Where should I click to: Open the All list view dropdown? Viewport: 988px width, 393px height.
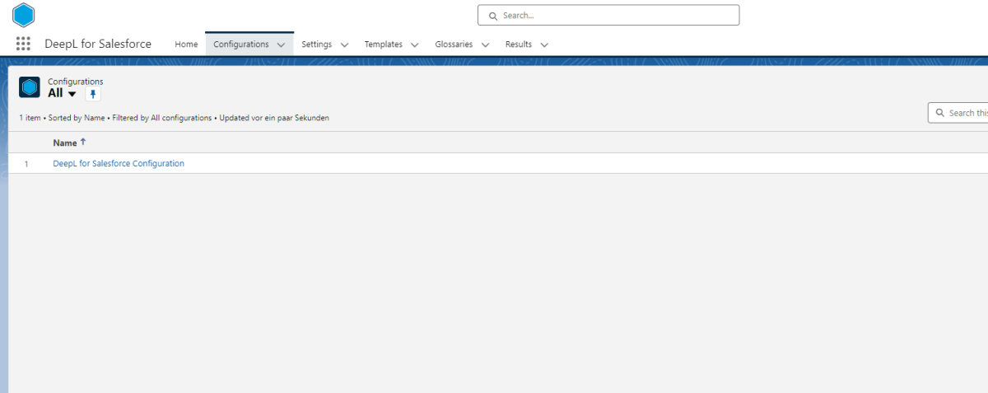coord(72,94)
